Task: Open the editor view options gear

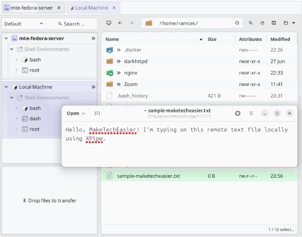Action: 238,113
